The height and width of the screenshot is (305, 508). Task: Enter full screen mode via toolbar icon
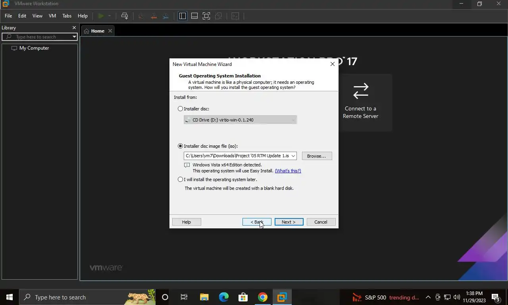206,16
